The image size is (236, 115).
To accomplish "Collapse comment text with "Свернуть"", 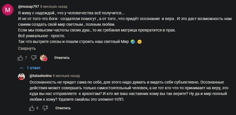I will (x=27, y=48).
